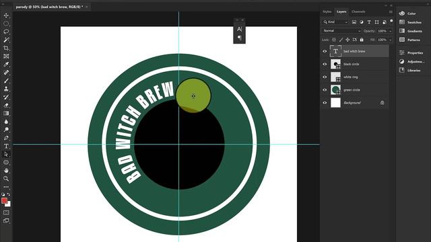Select the Eraser tool
Screen dimensions: 431x242
click(6, 106)
